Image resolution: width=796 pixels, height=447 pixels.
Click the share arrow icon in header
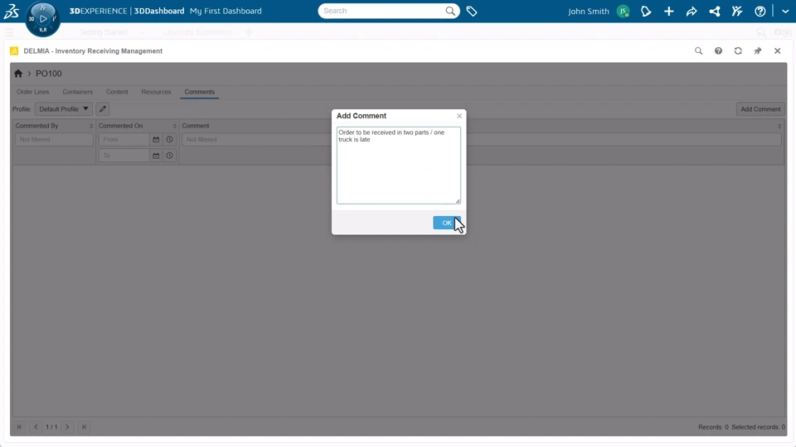point(692,11)
